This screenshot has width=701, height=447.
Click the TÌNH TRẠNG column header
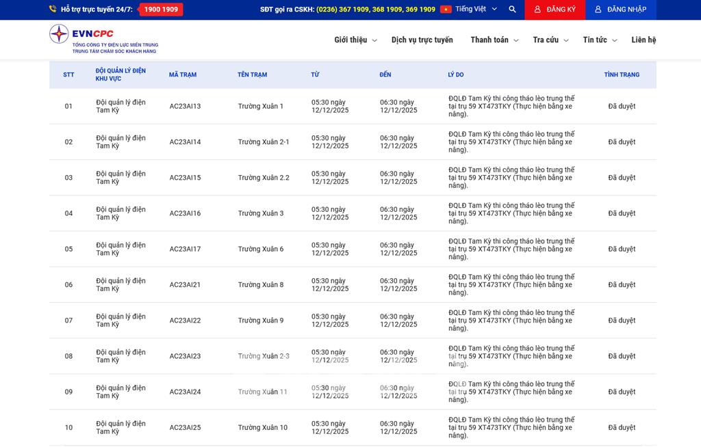(622, 74)
